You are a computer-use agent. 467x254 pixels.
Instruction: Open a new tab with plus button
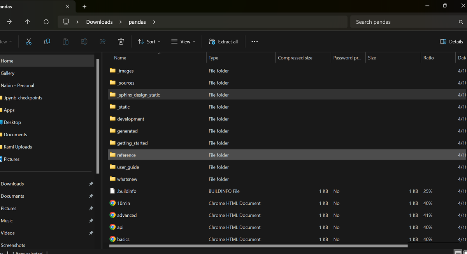coord(84,6)
